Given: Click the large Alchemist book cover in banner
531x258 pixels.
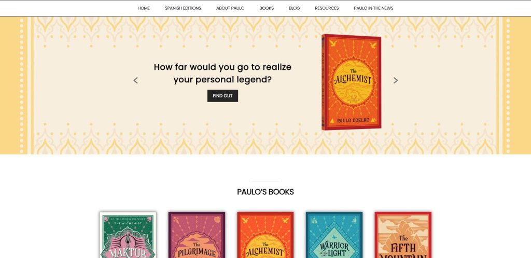Looking at the screenshot, I should (x=351, y=82).
